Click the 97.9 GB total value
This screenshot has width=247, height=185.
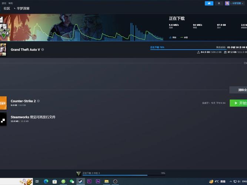[x=221, y=25]
